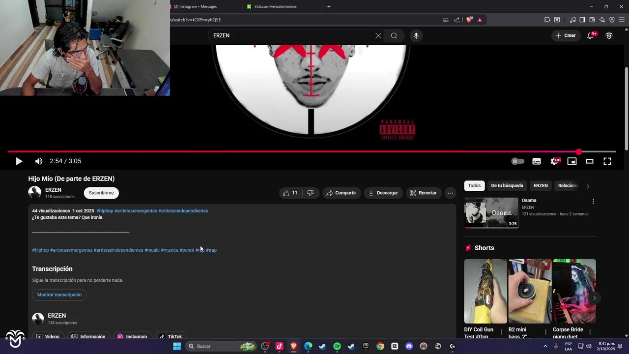Open the Crear menu
The width and height of the screenshot is (629, 354).
566,35
